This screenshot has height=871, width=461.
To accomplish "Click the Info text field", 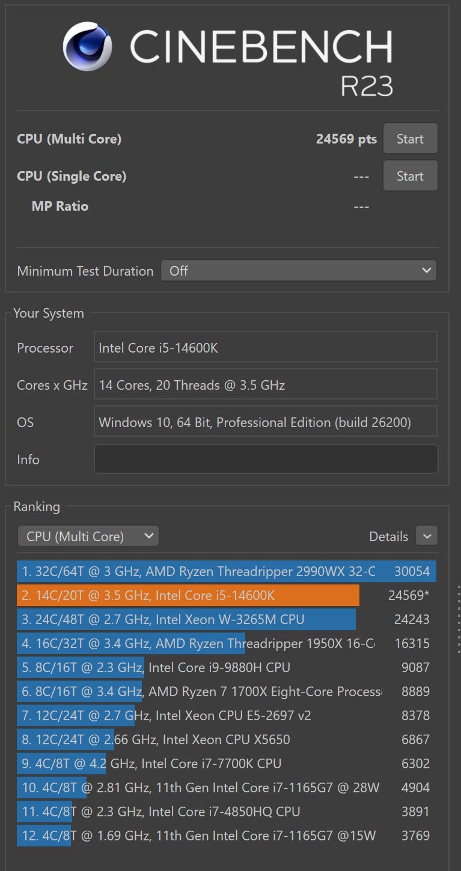I will [x=266, y=460].
